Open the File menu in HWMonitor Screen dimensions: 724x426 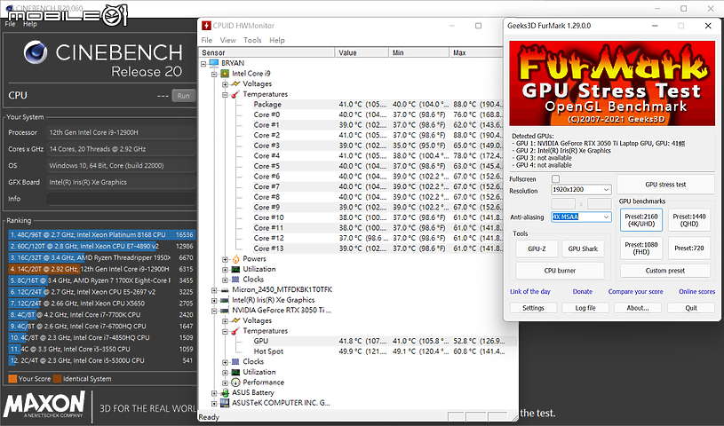click(207, 40)
